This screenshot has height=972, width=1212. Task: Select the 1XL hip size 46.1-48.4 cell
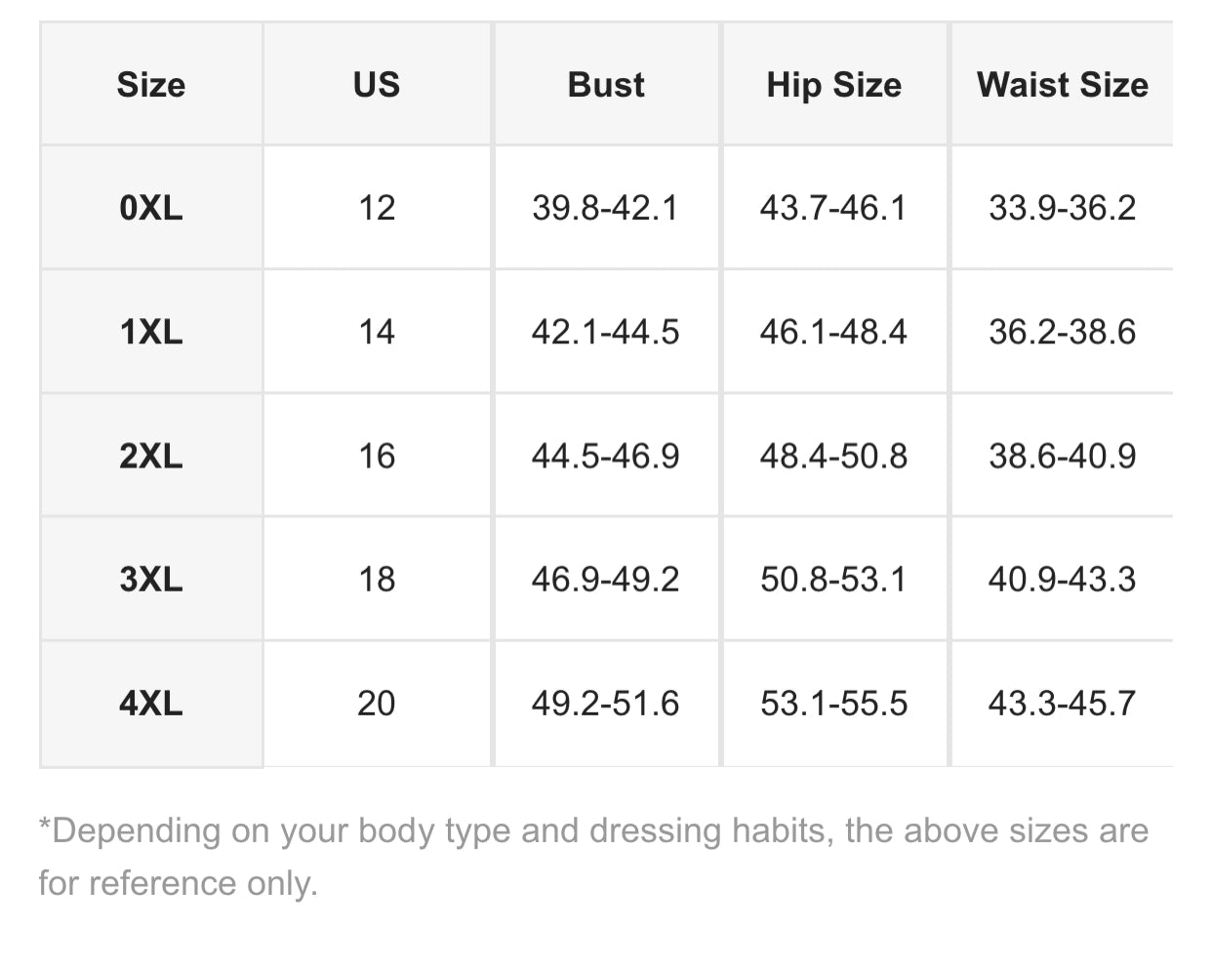click(x=833, y=332)
